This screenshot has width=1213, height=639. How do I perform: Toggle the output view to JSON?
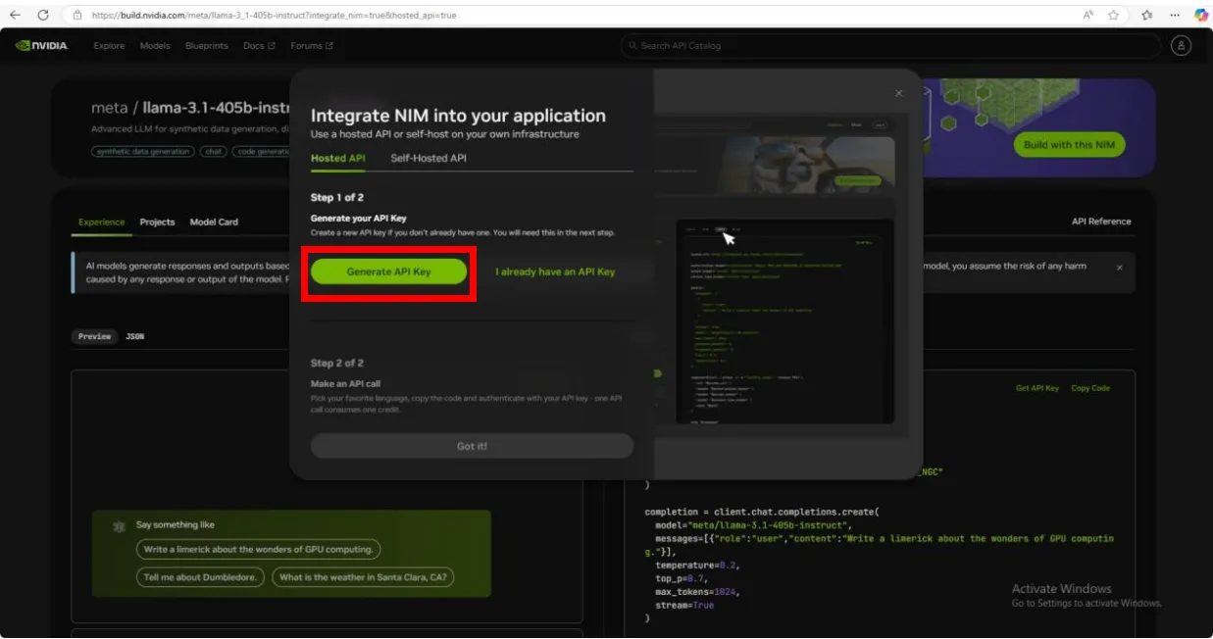pos(135,336)
